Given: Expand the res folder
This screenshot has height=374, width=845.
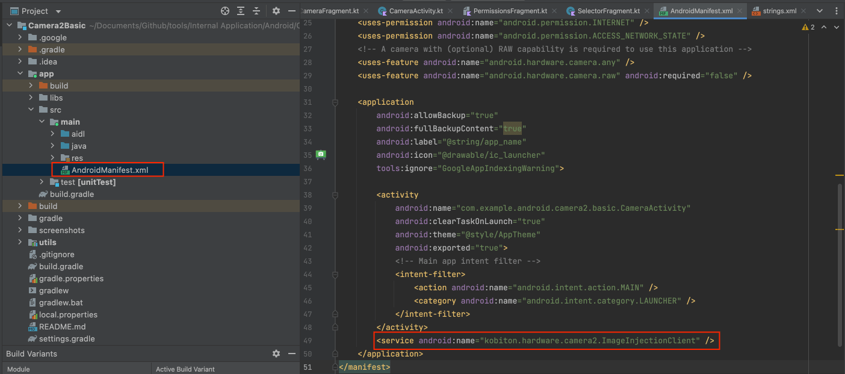Looking at the screenshot, I should (53, 158).
